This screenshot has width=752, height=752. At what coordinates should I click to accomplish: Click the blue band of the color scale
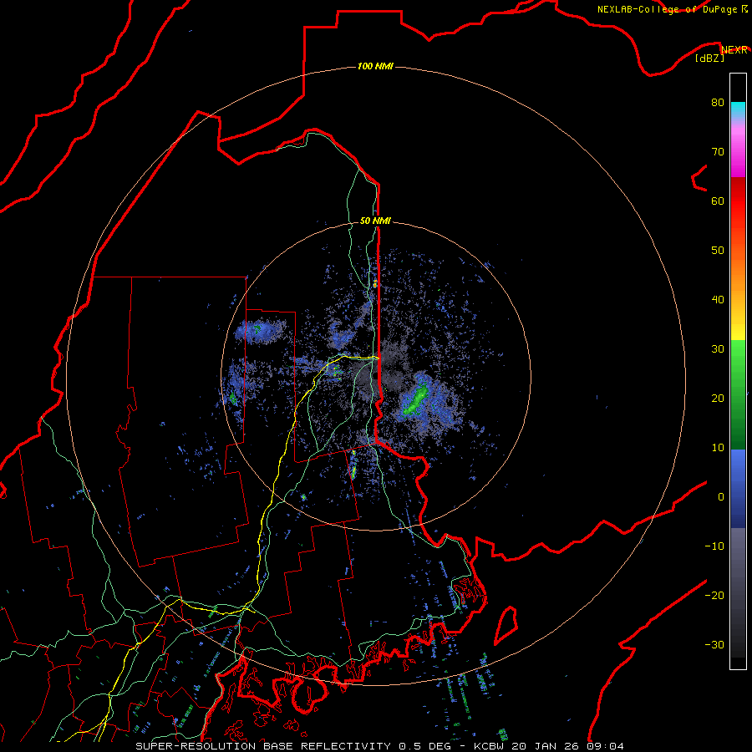(x=738, y=489)
